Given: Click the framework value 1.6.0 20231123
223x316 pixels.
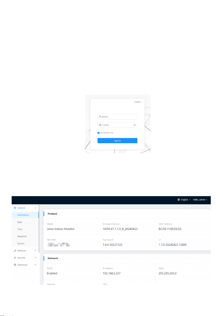Looking at the screenshot, I should click(113, 245).
